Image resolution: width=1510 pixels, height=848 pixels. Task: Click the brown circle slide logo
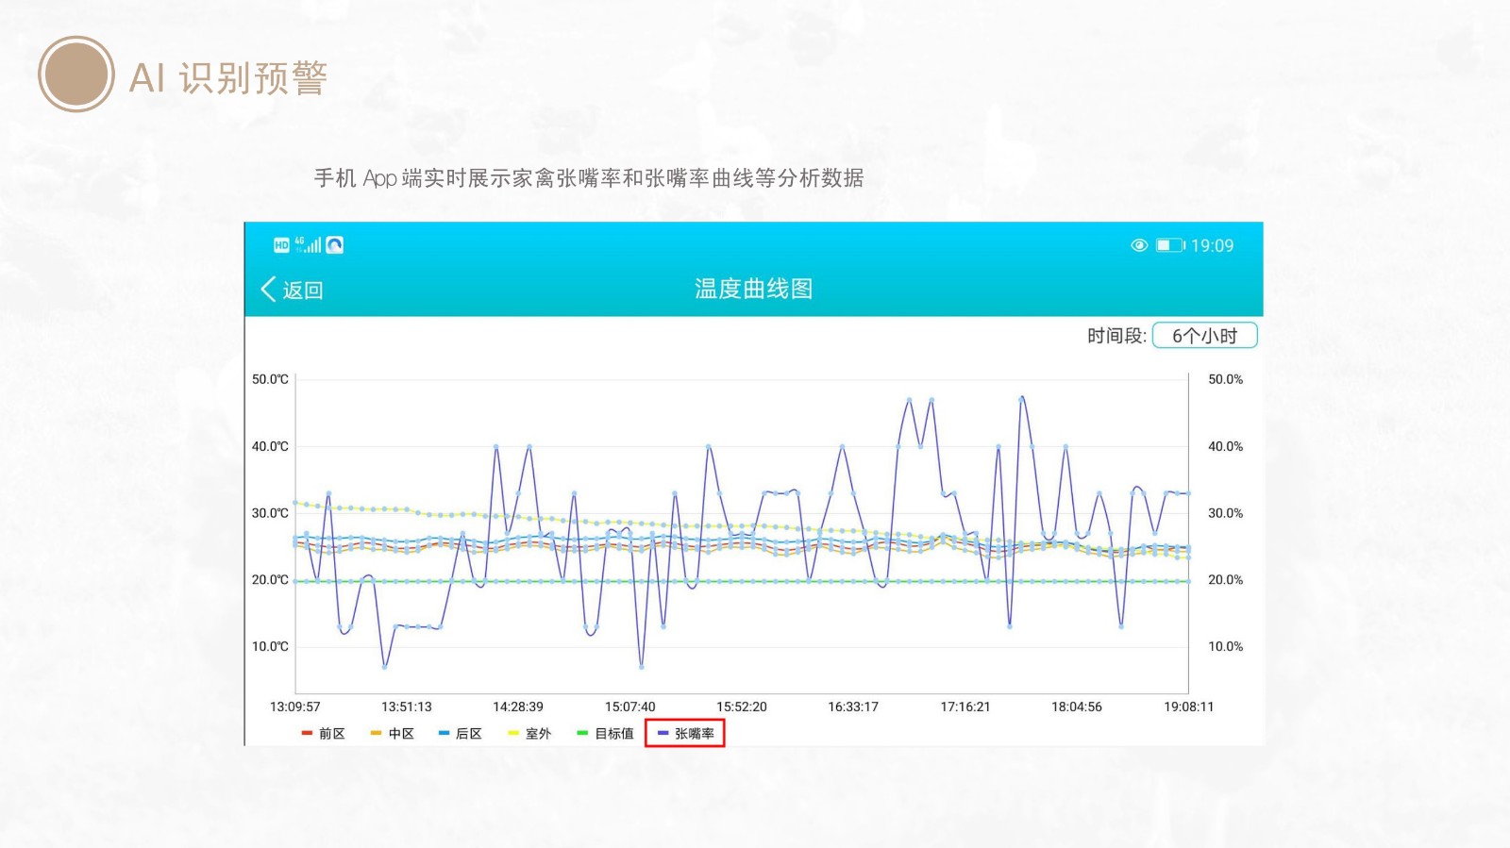75,75
